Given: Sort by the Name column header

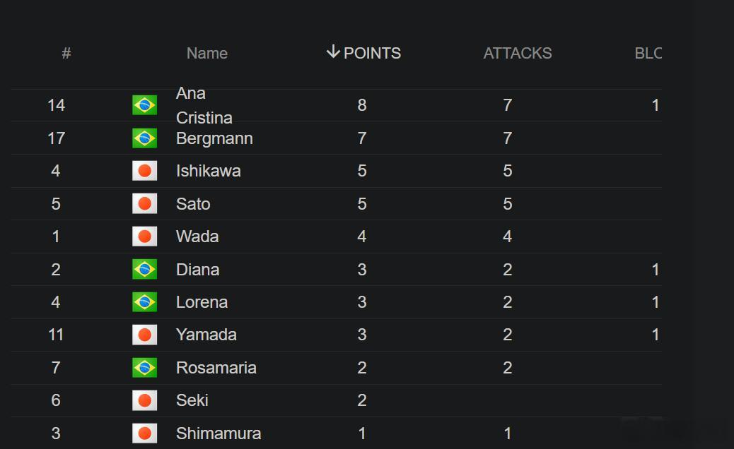Looking at the screenshot, I should tap(207, 53).
